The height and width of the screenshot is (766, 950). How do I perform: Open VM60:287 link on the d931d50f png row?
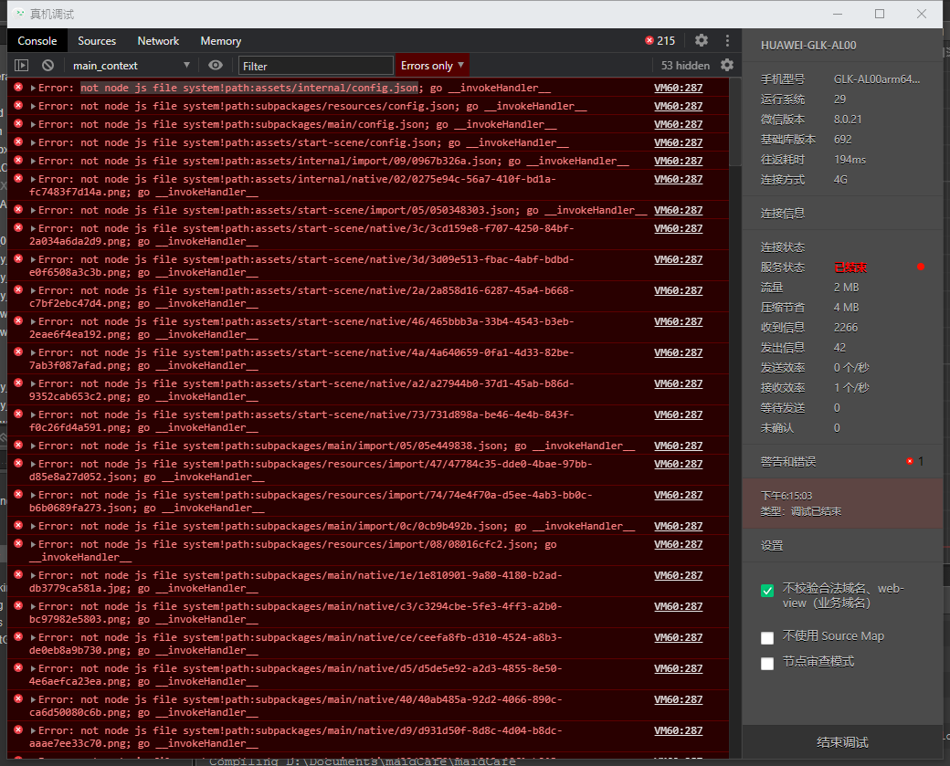(x=678, y=730)
